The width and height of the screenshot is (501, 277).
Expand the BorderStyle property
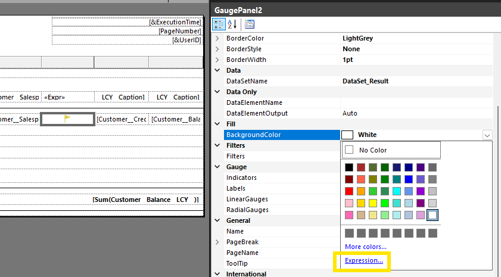217,49
